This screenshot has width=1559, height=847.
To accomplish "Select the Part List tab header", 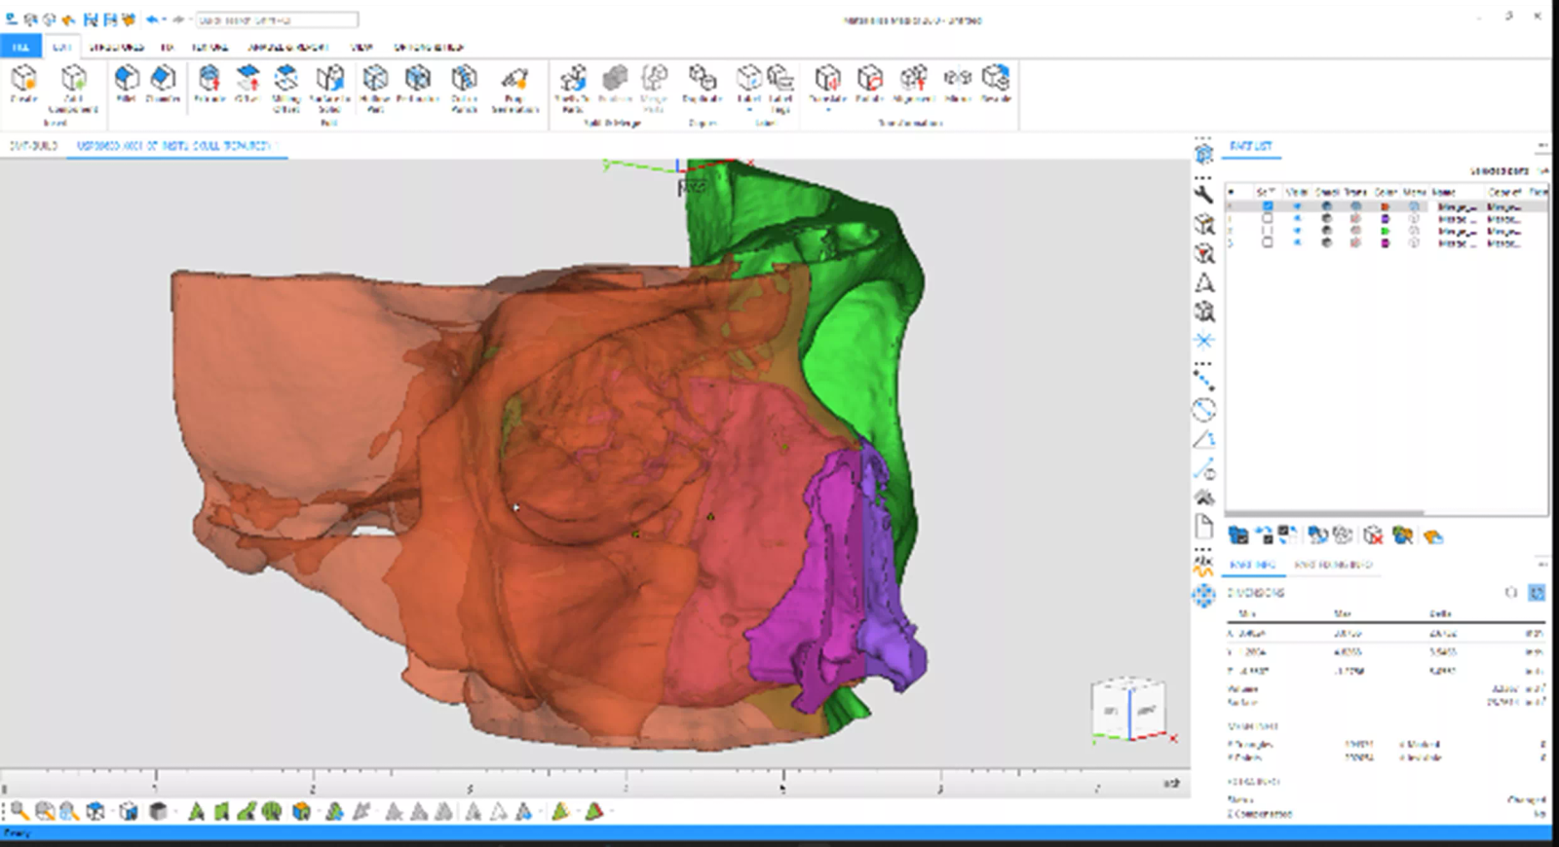I will pos(1251,146).
